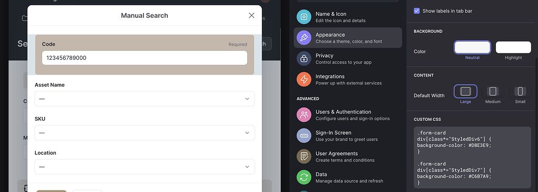Pick the Highlight background color swatch
538x192 pixels.
pos(513,47)
